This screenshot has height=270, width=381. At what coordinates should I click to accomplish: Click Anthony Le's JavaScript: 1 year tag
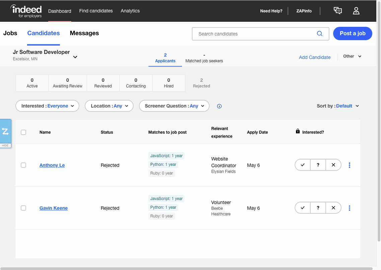pos(166,156)
